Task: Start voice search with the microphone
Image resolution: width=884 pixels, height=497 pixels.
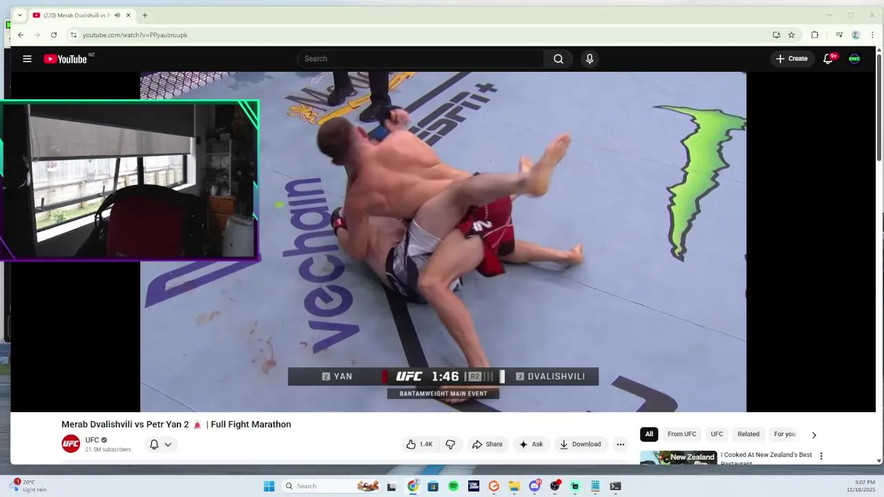Action: point(589,59)
